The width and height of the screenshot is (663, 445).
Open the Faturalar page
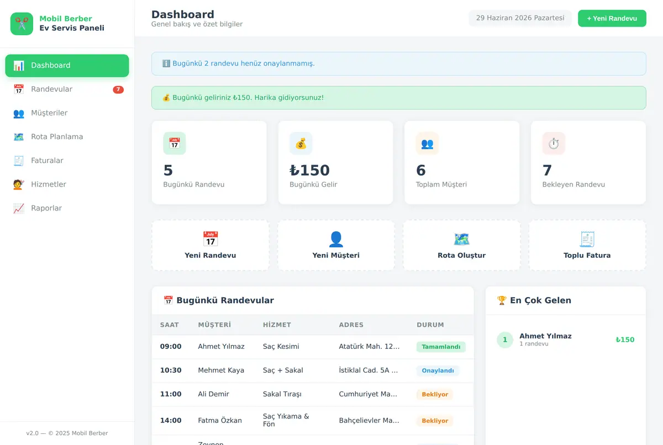click(x=67, y=161)
